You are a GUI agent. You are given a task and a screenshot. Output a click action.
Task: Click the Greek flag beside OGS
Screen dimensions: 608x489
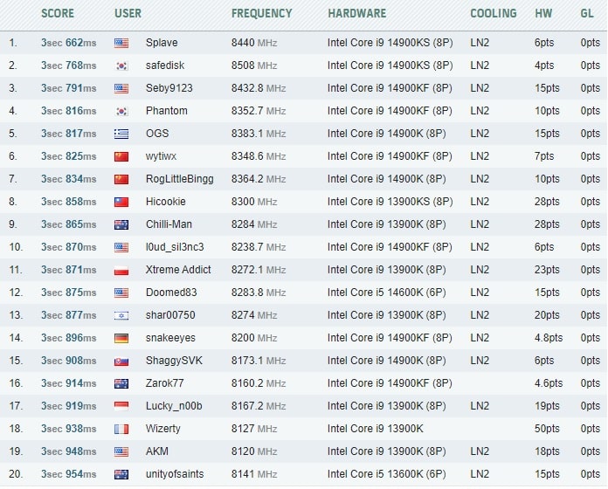pos(121,134)
